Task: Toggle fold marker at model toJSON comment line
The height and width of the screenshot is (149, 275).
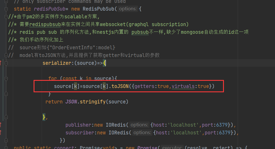Action: pos(6,55)
